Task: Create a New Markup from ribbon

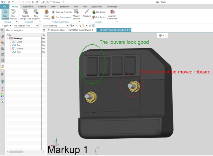Action: tap(13, 14)
